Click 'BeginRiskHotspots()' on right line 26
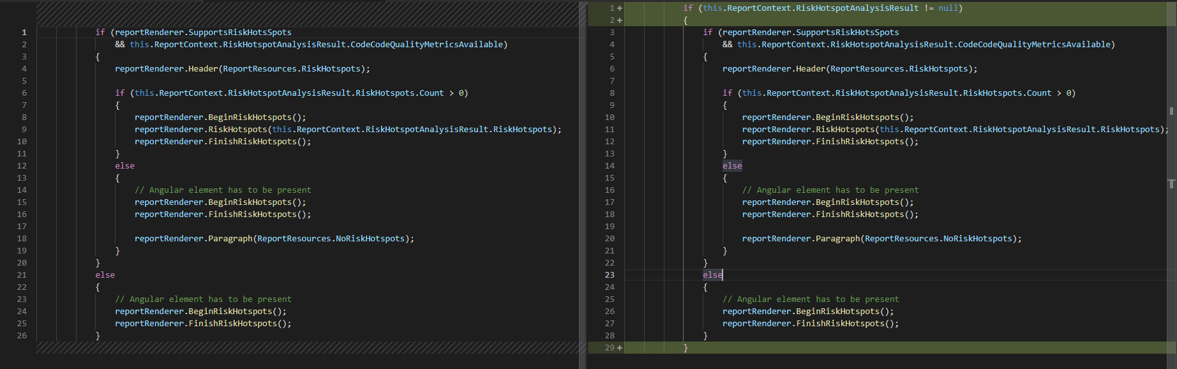Image resolution: width=1177 pixels, height=369 pixels. point(843,312)
